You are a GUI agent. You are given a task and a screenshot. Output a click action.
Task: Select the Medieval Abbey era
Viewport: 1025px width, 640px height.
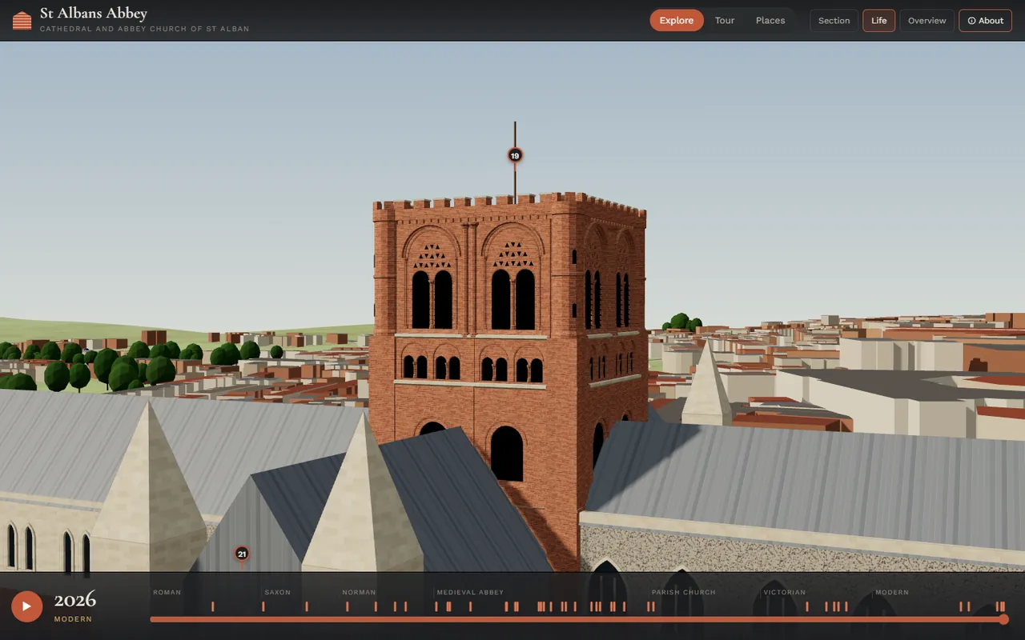[470, 593]
